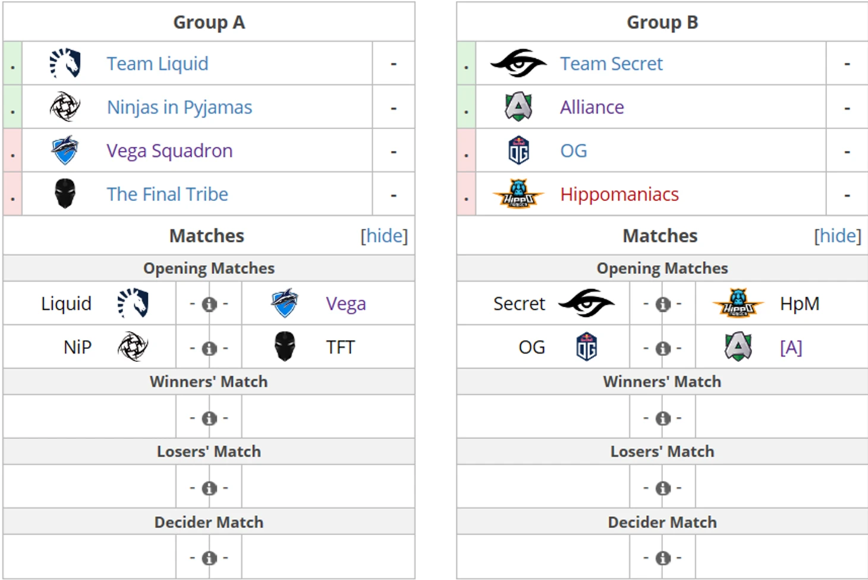This screenshot has width=868, height=580.
Task: Click the Team Liquid logo in Group A standings
Action: pos(65,63)
